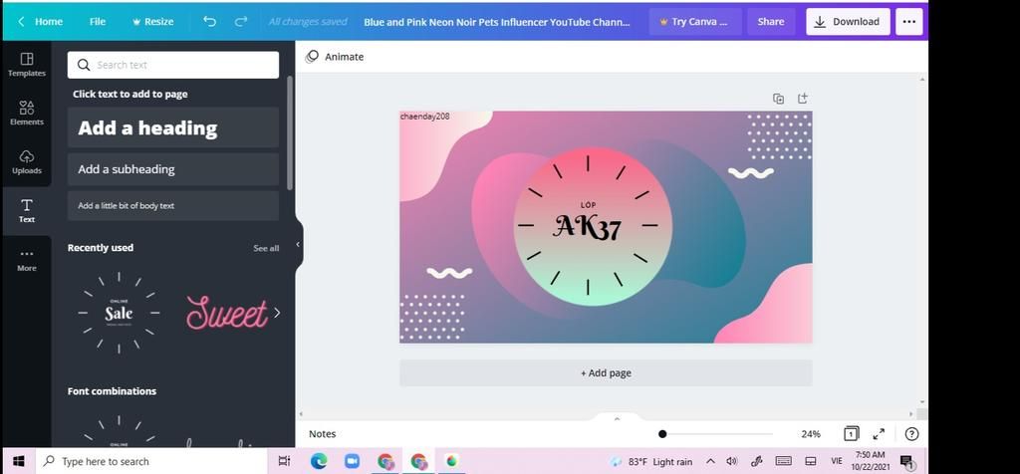Collapse the side panel with the arrow handle
This screenshot has height=474, width=1020.
point(298,245)
